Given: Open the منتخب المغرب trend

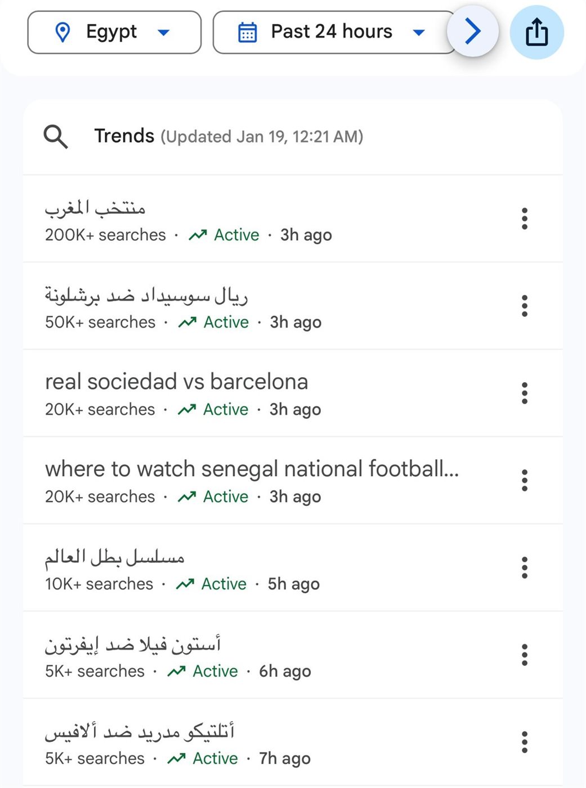Looking at the screenshot, I should tap(96, 209).
